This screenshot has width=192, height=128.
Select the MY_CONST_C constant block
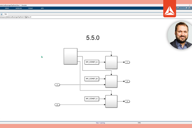click(92, 98)
